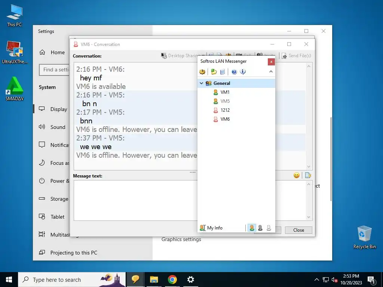Open the received files folder icon
The width and height of the screenshot is (383, 287).
pos(214,72)
